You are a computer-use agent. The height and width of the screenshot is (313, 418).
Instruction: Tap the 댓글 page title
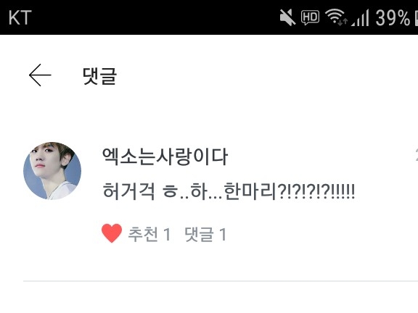point(99,76)
